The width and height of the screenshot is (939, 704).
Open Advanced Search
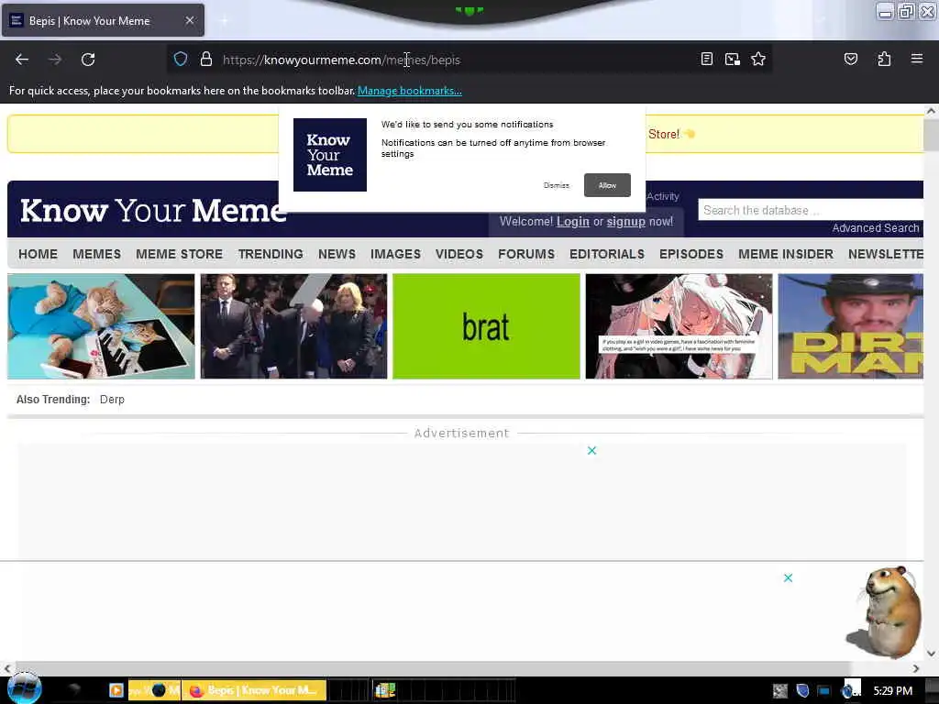pos(876,228)
